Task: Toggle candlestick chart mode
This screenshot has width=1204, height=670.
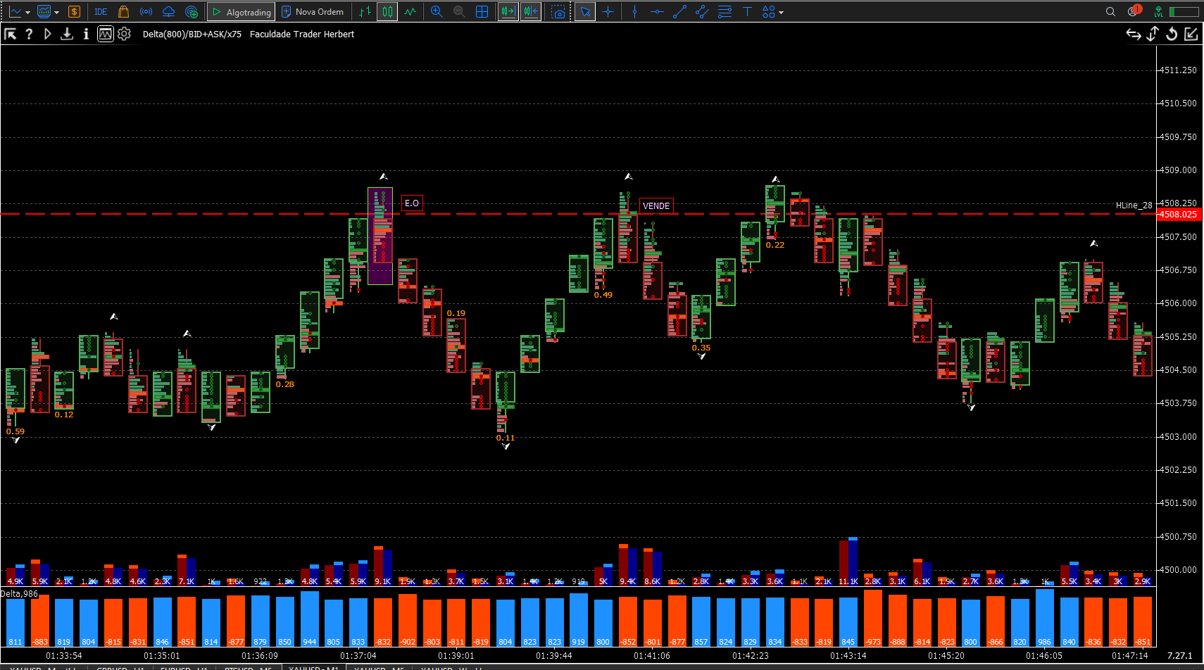Action: (x=387, y=12)
